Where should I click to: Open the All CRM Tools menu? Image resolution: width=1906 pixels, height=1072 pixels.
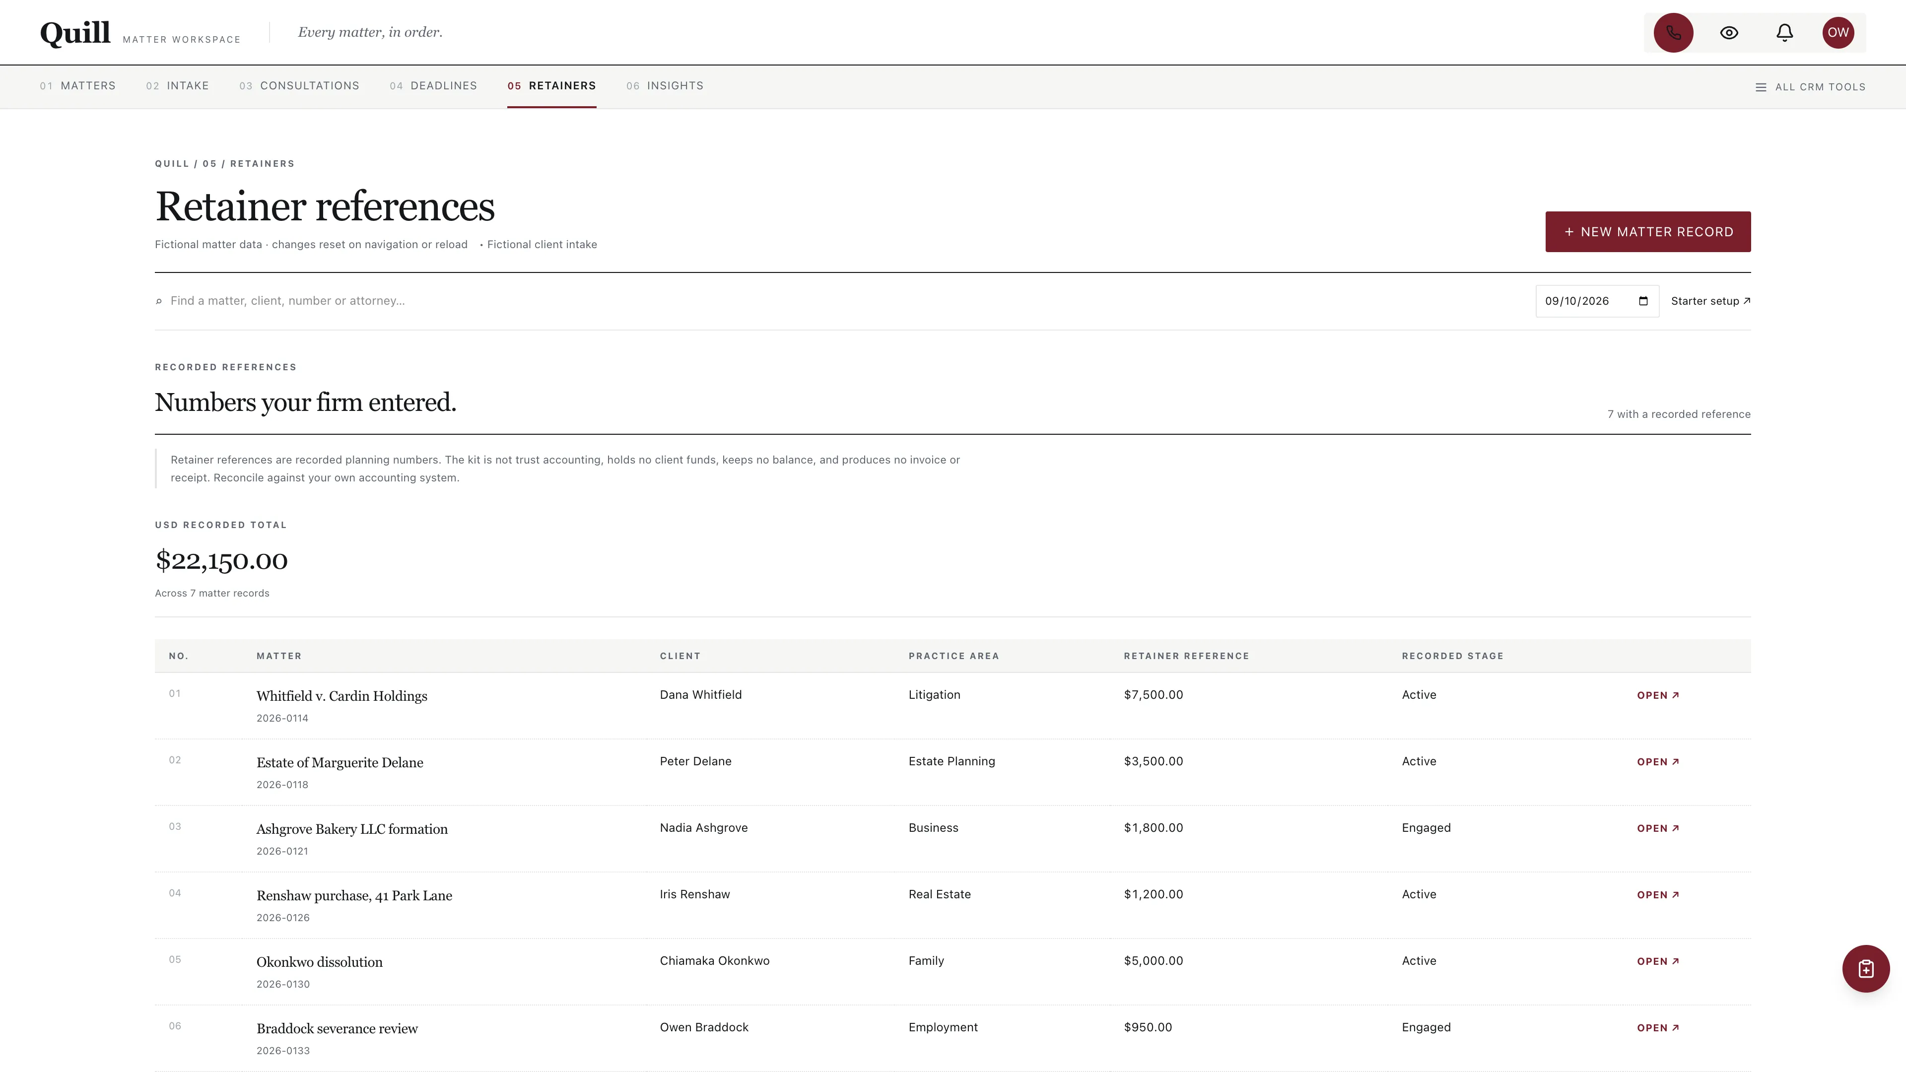(1810, 87)
